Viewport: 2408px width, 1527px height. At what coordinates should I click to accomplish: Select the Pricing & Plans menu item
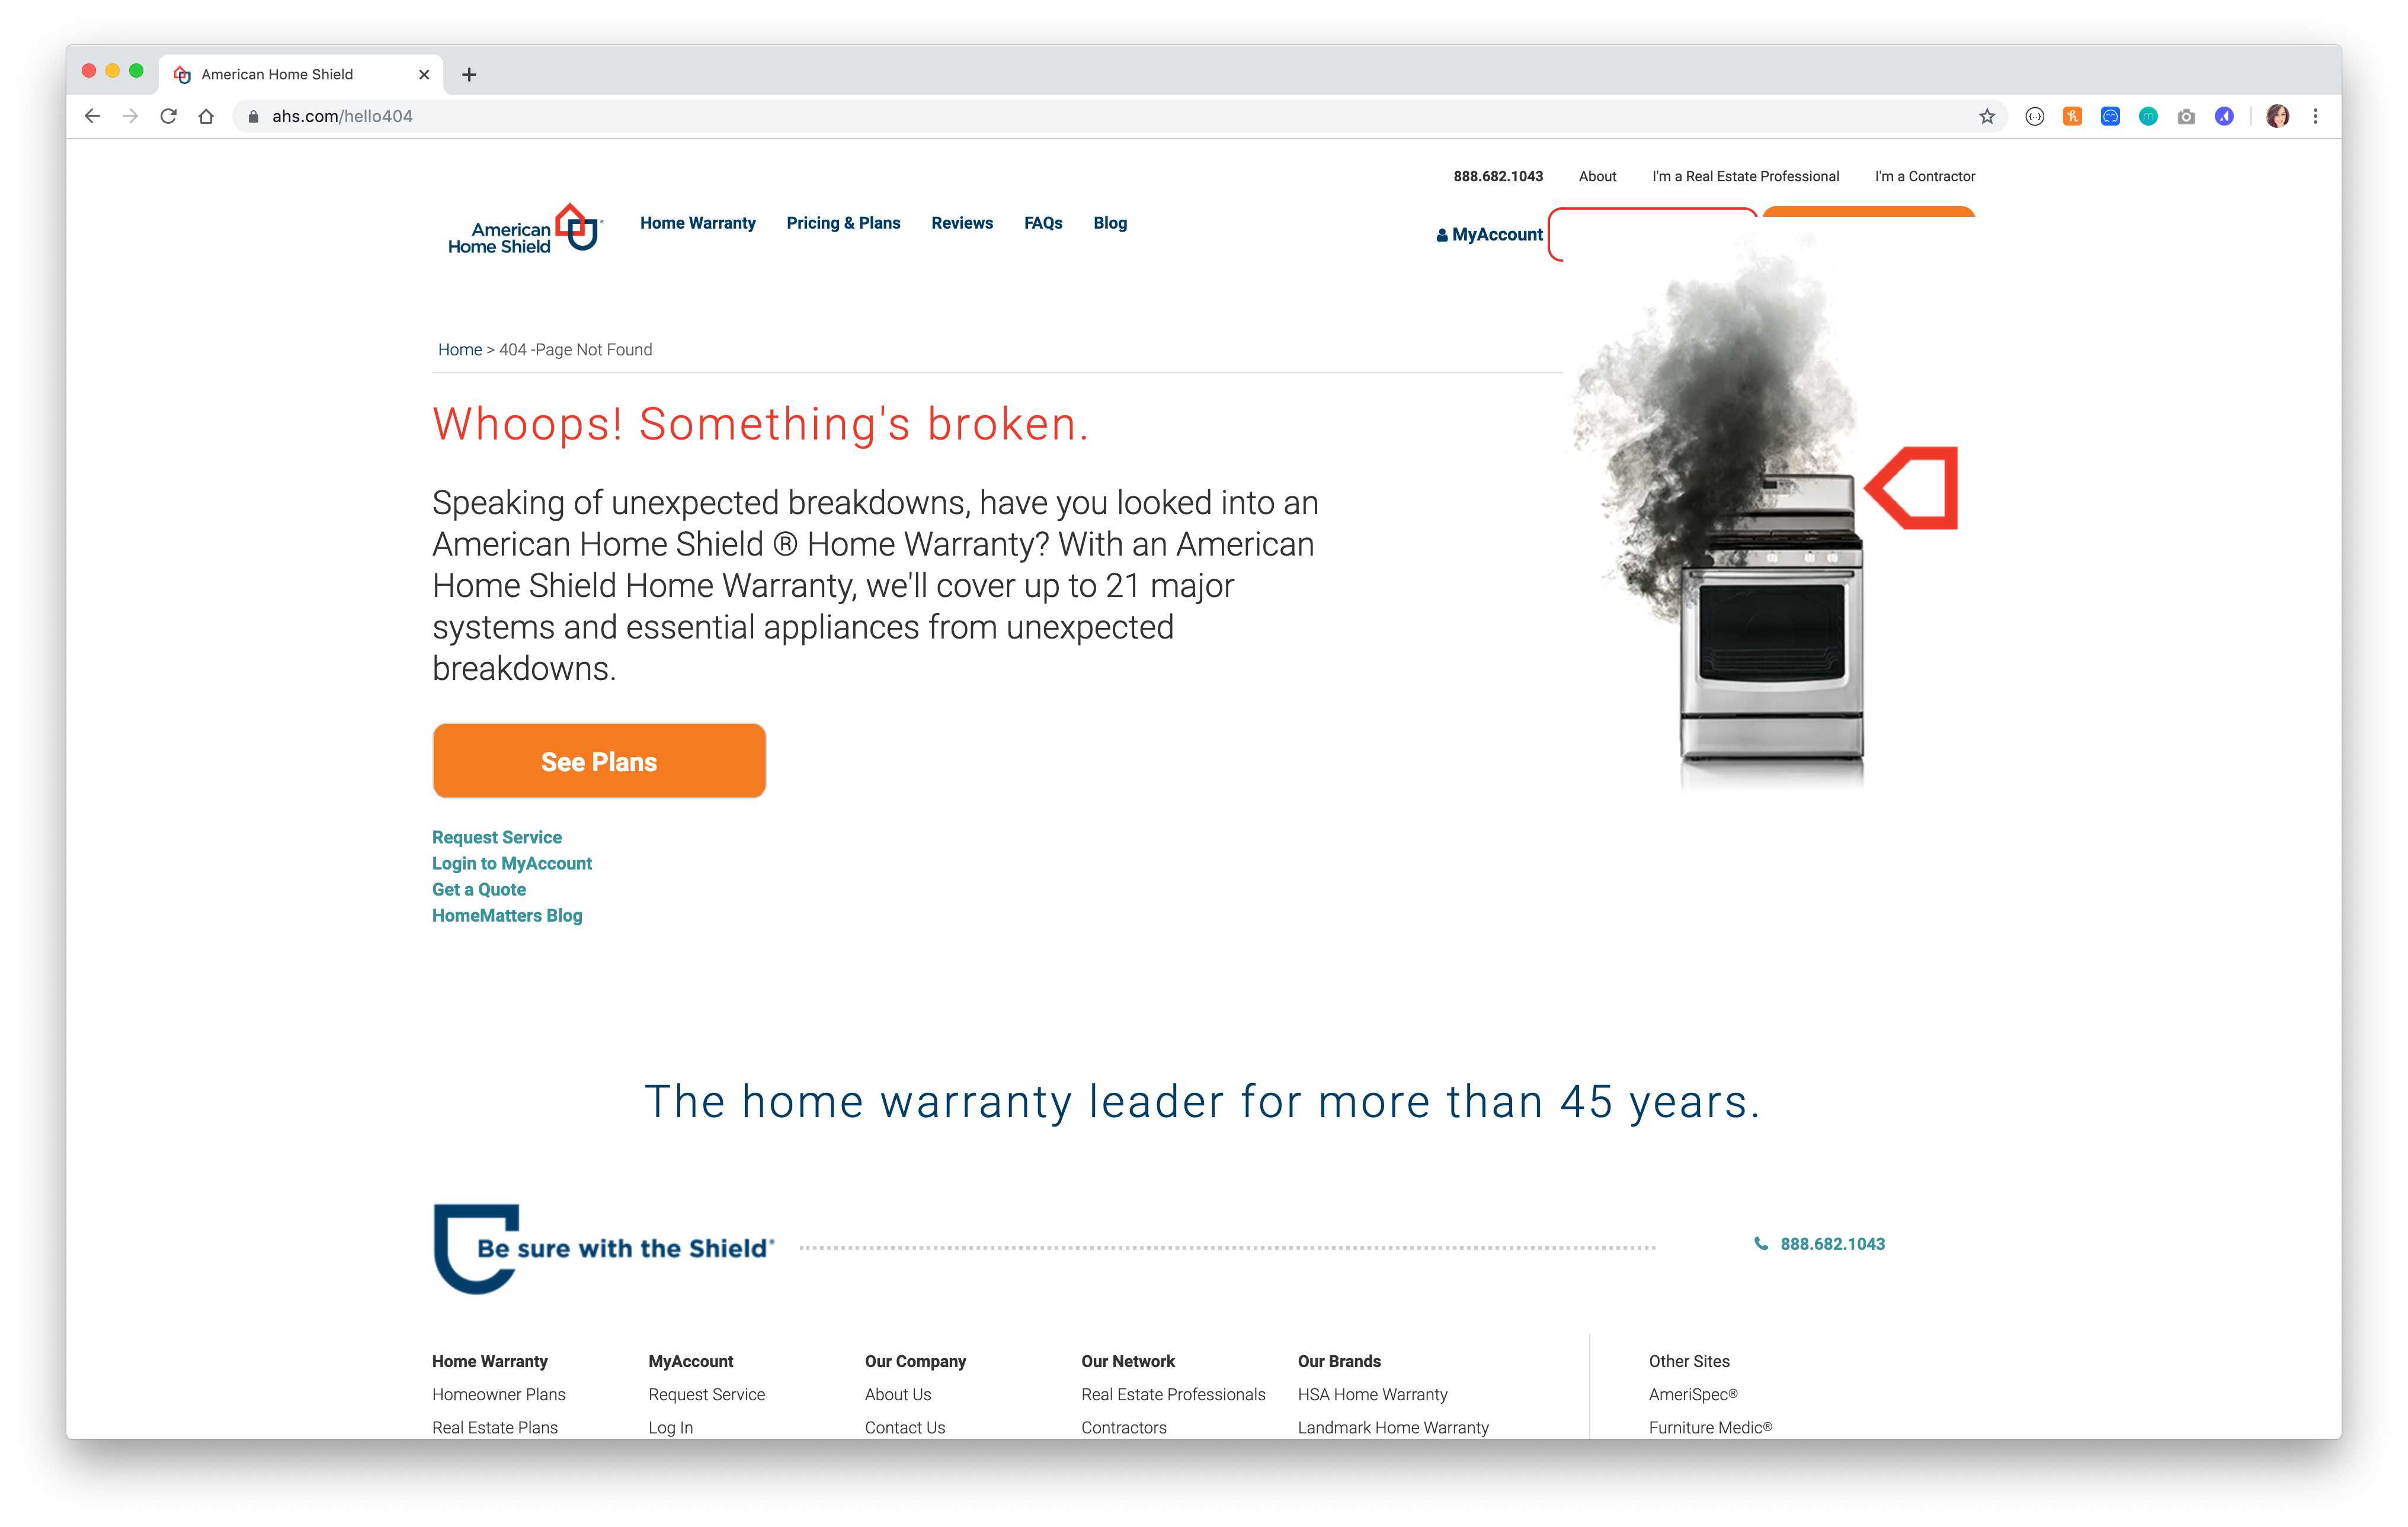point(843,223)
